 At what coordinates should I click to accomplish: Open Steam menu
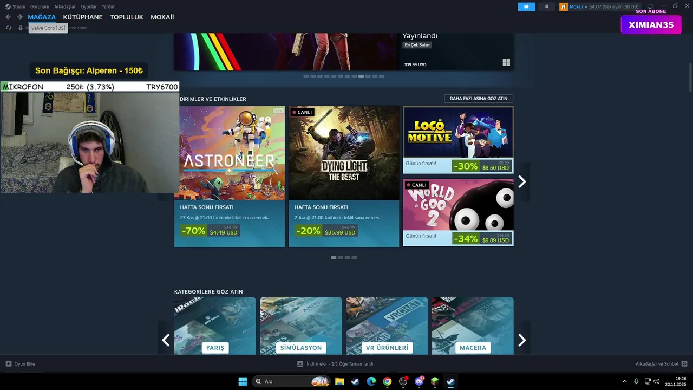click(x=19, y=6)
